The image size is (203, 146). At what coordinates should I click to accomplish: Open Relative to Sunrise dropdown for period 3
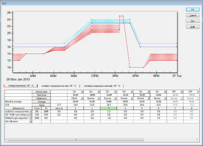click(115, 98)
